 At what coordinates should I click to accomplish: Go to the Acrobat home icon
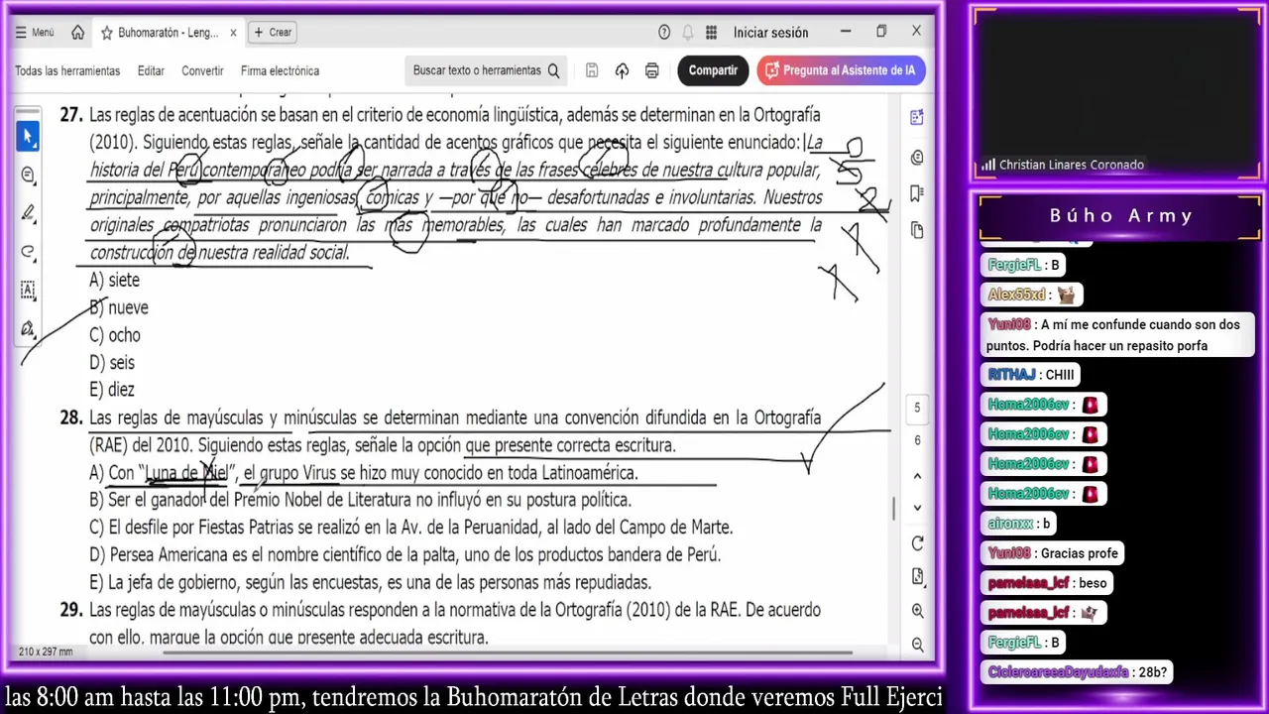pos(77,33)
